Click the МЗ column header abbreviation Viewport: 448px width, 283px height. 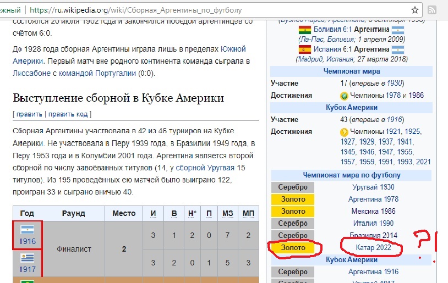228,214
